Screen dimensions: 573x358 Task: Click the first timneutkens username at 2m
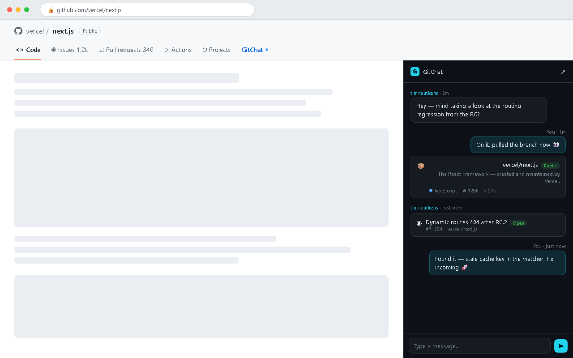tap(424, 93)
